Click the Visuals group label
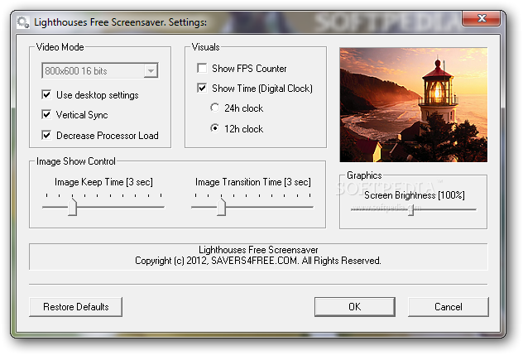Screen dimensions: 523x355 click(206, 47)
